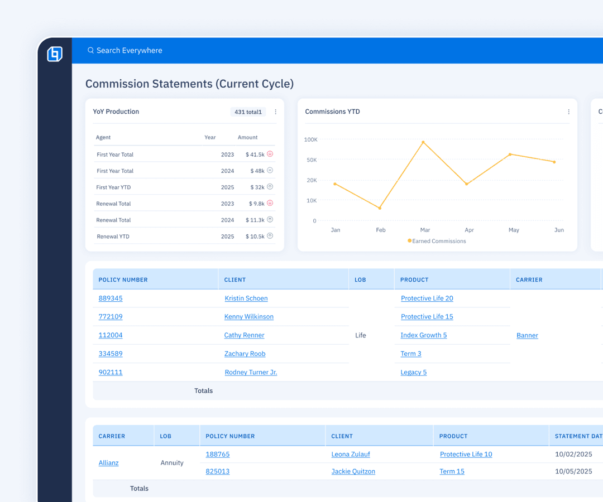Click the upward trend indicator beside $10.5k
Image resolution: width=603 pixels, height=502 pixels.
(x=271, y=236)
